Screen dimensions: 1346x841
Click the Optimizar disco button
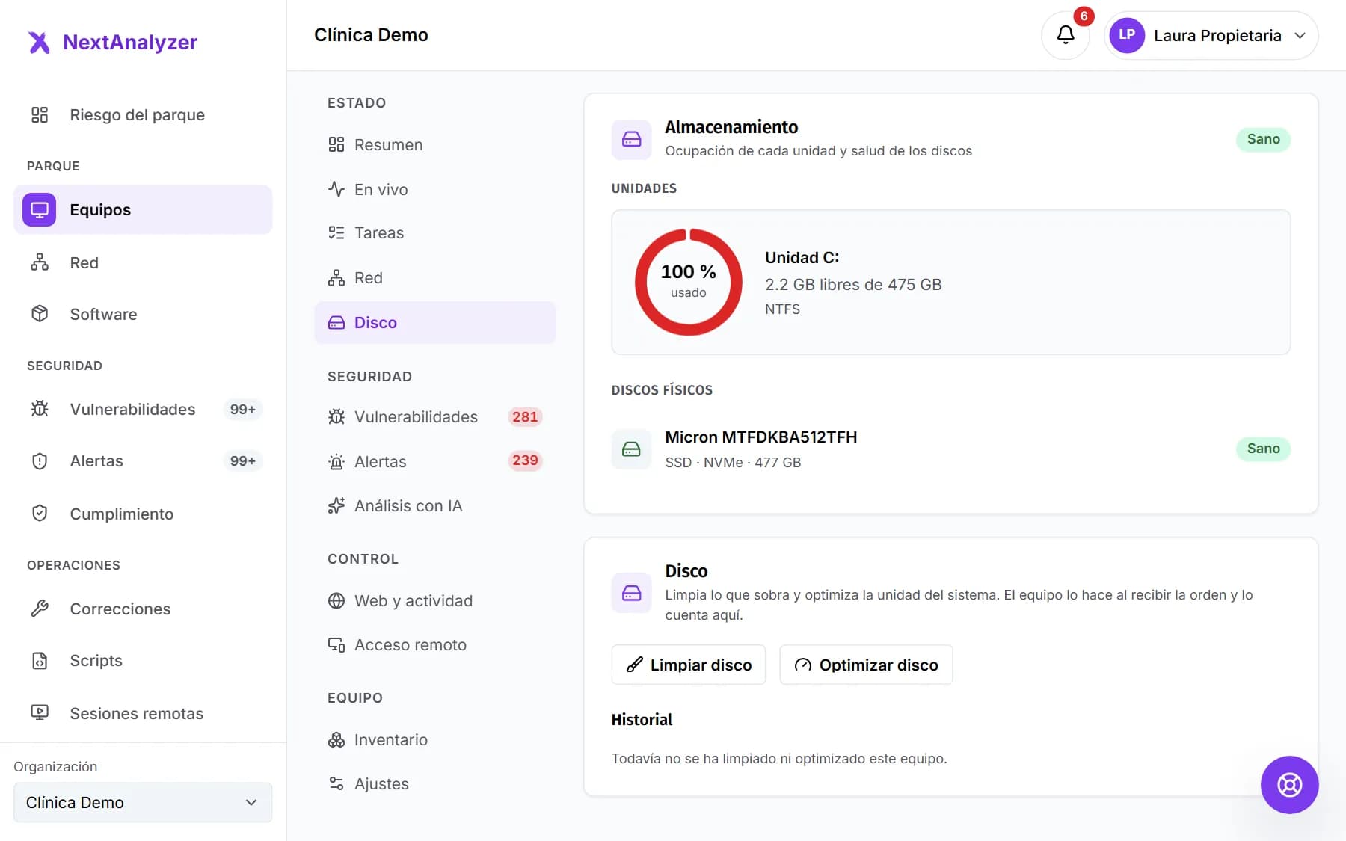tap(866, 665)
